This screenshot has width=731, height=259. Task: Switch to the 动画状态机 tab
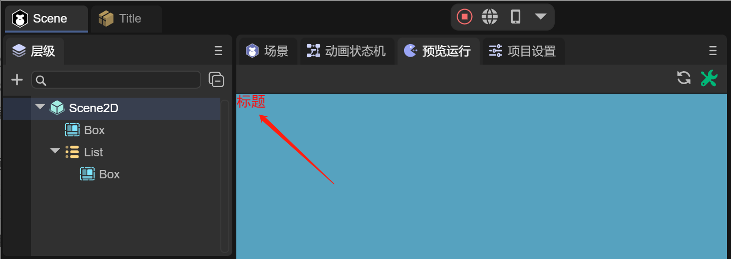(346, 51)
